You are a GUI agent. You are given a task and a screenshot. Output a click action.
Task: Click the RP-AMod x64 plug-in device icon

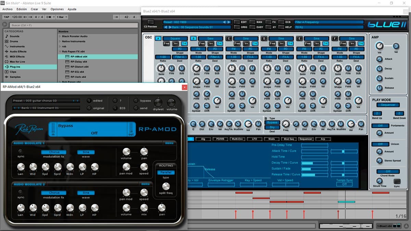click(x=67, y=56)
